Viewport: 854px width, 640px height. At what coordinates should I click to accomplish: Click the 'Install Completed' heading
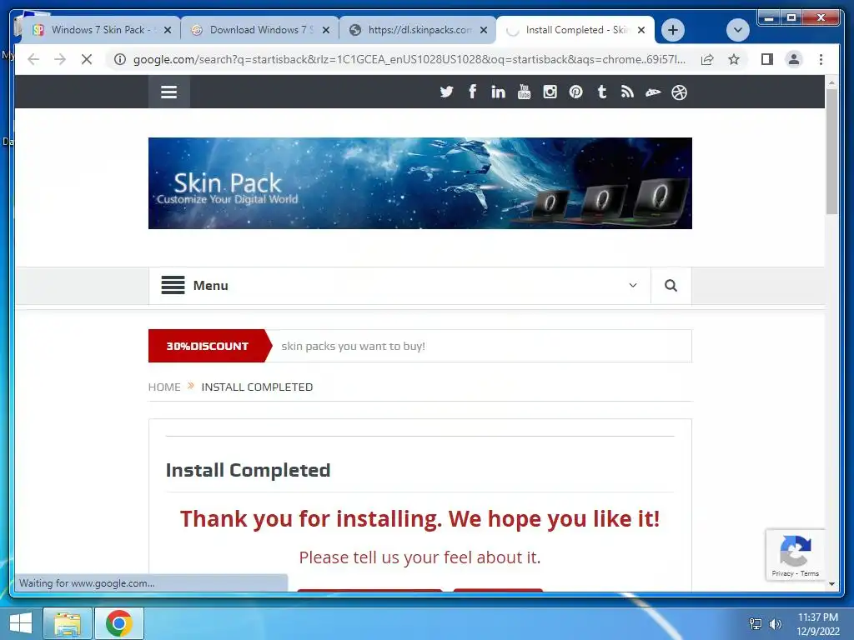click(x=248, y=470)
